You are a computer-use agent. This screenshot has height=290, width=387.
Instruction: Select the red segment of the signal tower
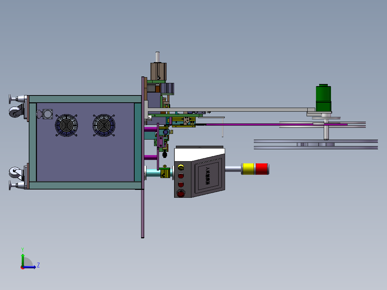[262, 169]
